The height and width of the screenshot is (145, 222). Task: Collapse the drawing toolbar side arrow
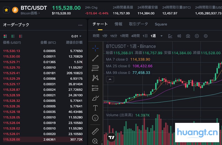click(102, 143)
